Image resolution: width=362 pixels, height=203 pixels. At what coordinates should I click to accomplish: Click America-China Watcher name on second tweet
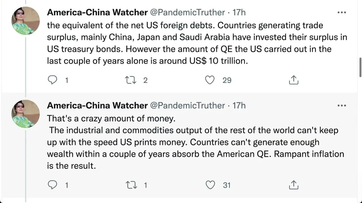click(x=97, y=105)
